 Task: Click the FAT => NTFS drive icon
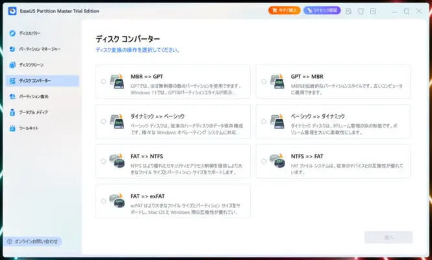tap(117, 161)
